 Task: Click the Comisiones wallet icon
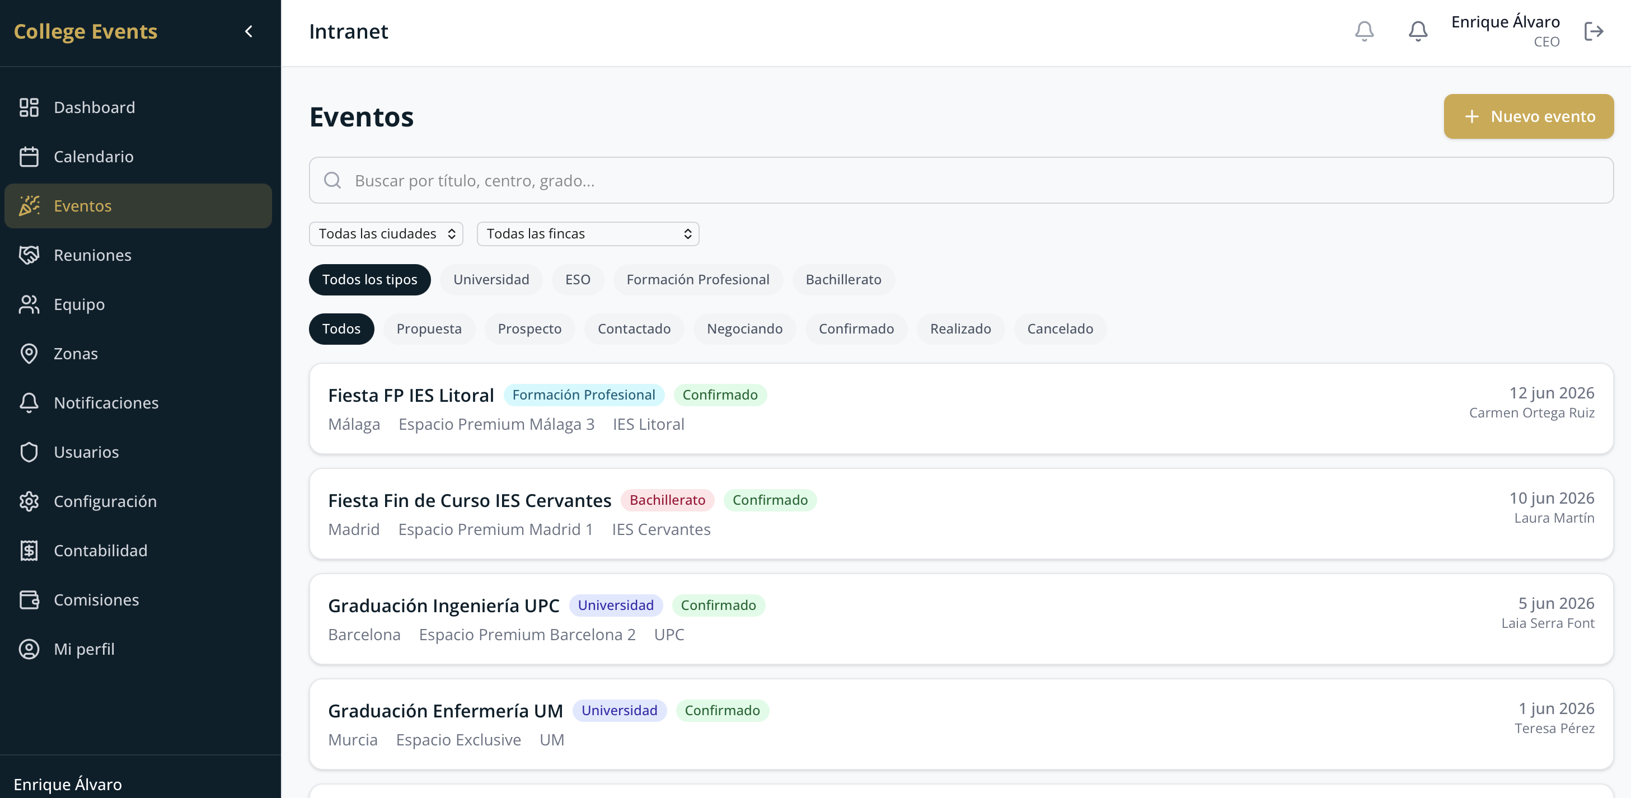pyautogui.click(x=29, y=600)
